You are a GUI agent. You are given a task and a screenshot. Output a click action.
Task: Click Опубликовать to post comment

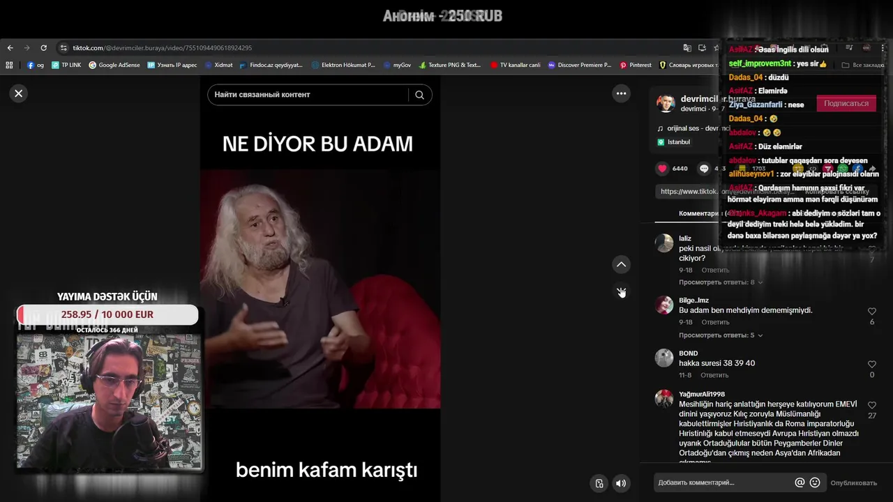tap(853, 482)
